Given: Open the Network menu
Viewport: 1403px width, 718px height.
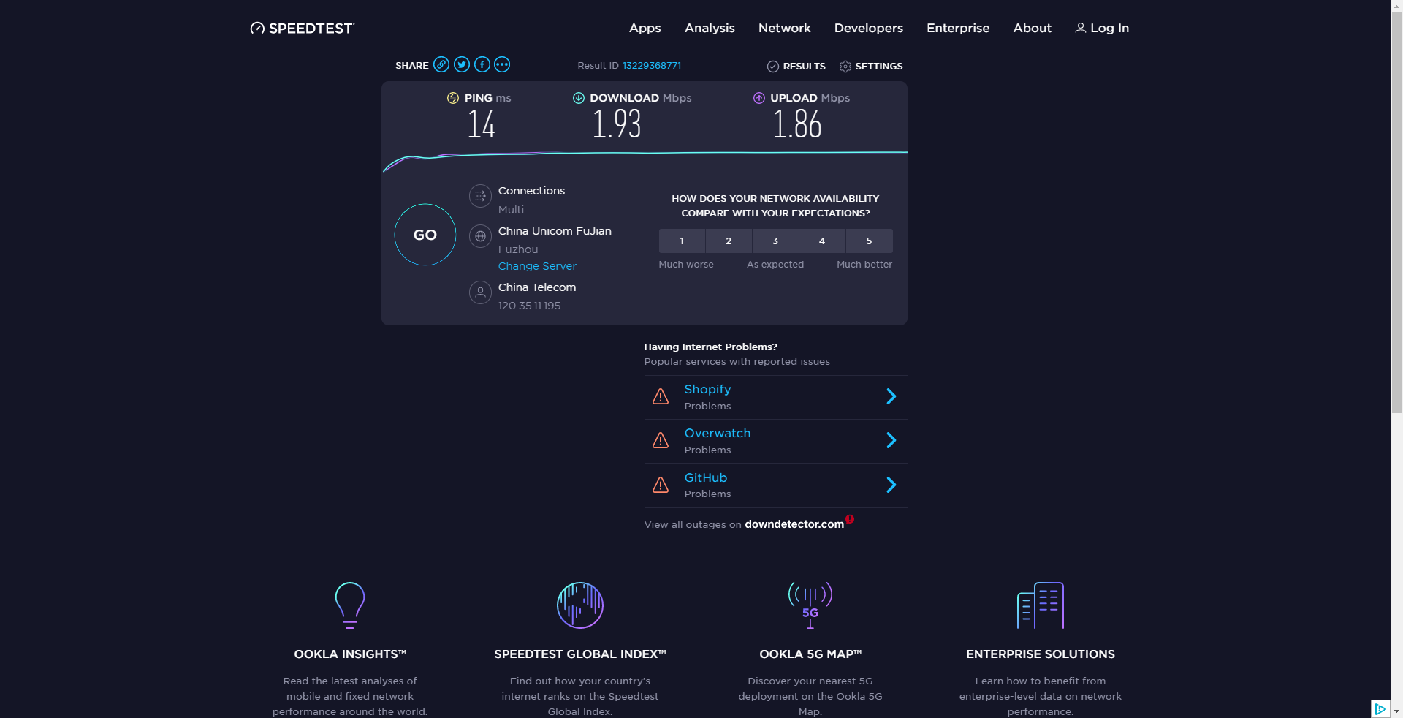Looking at the screenshot, I should click(785, 28).
